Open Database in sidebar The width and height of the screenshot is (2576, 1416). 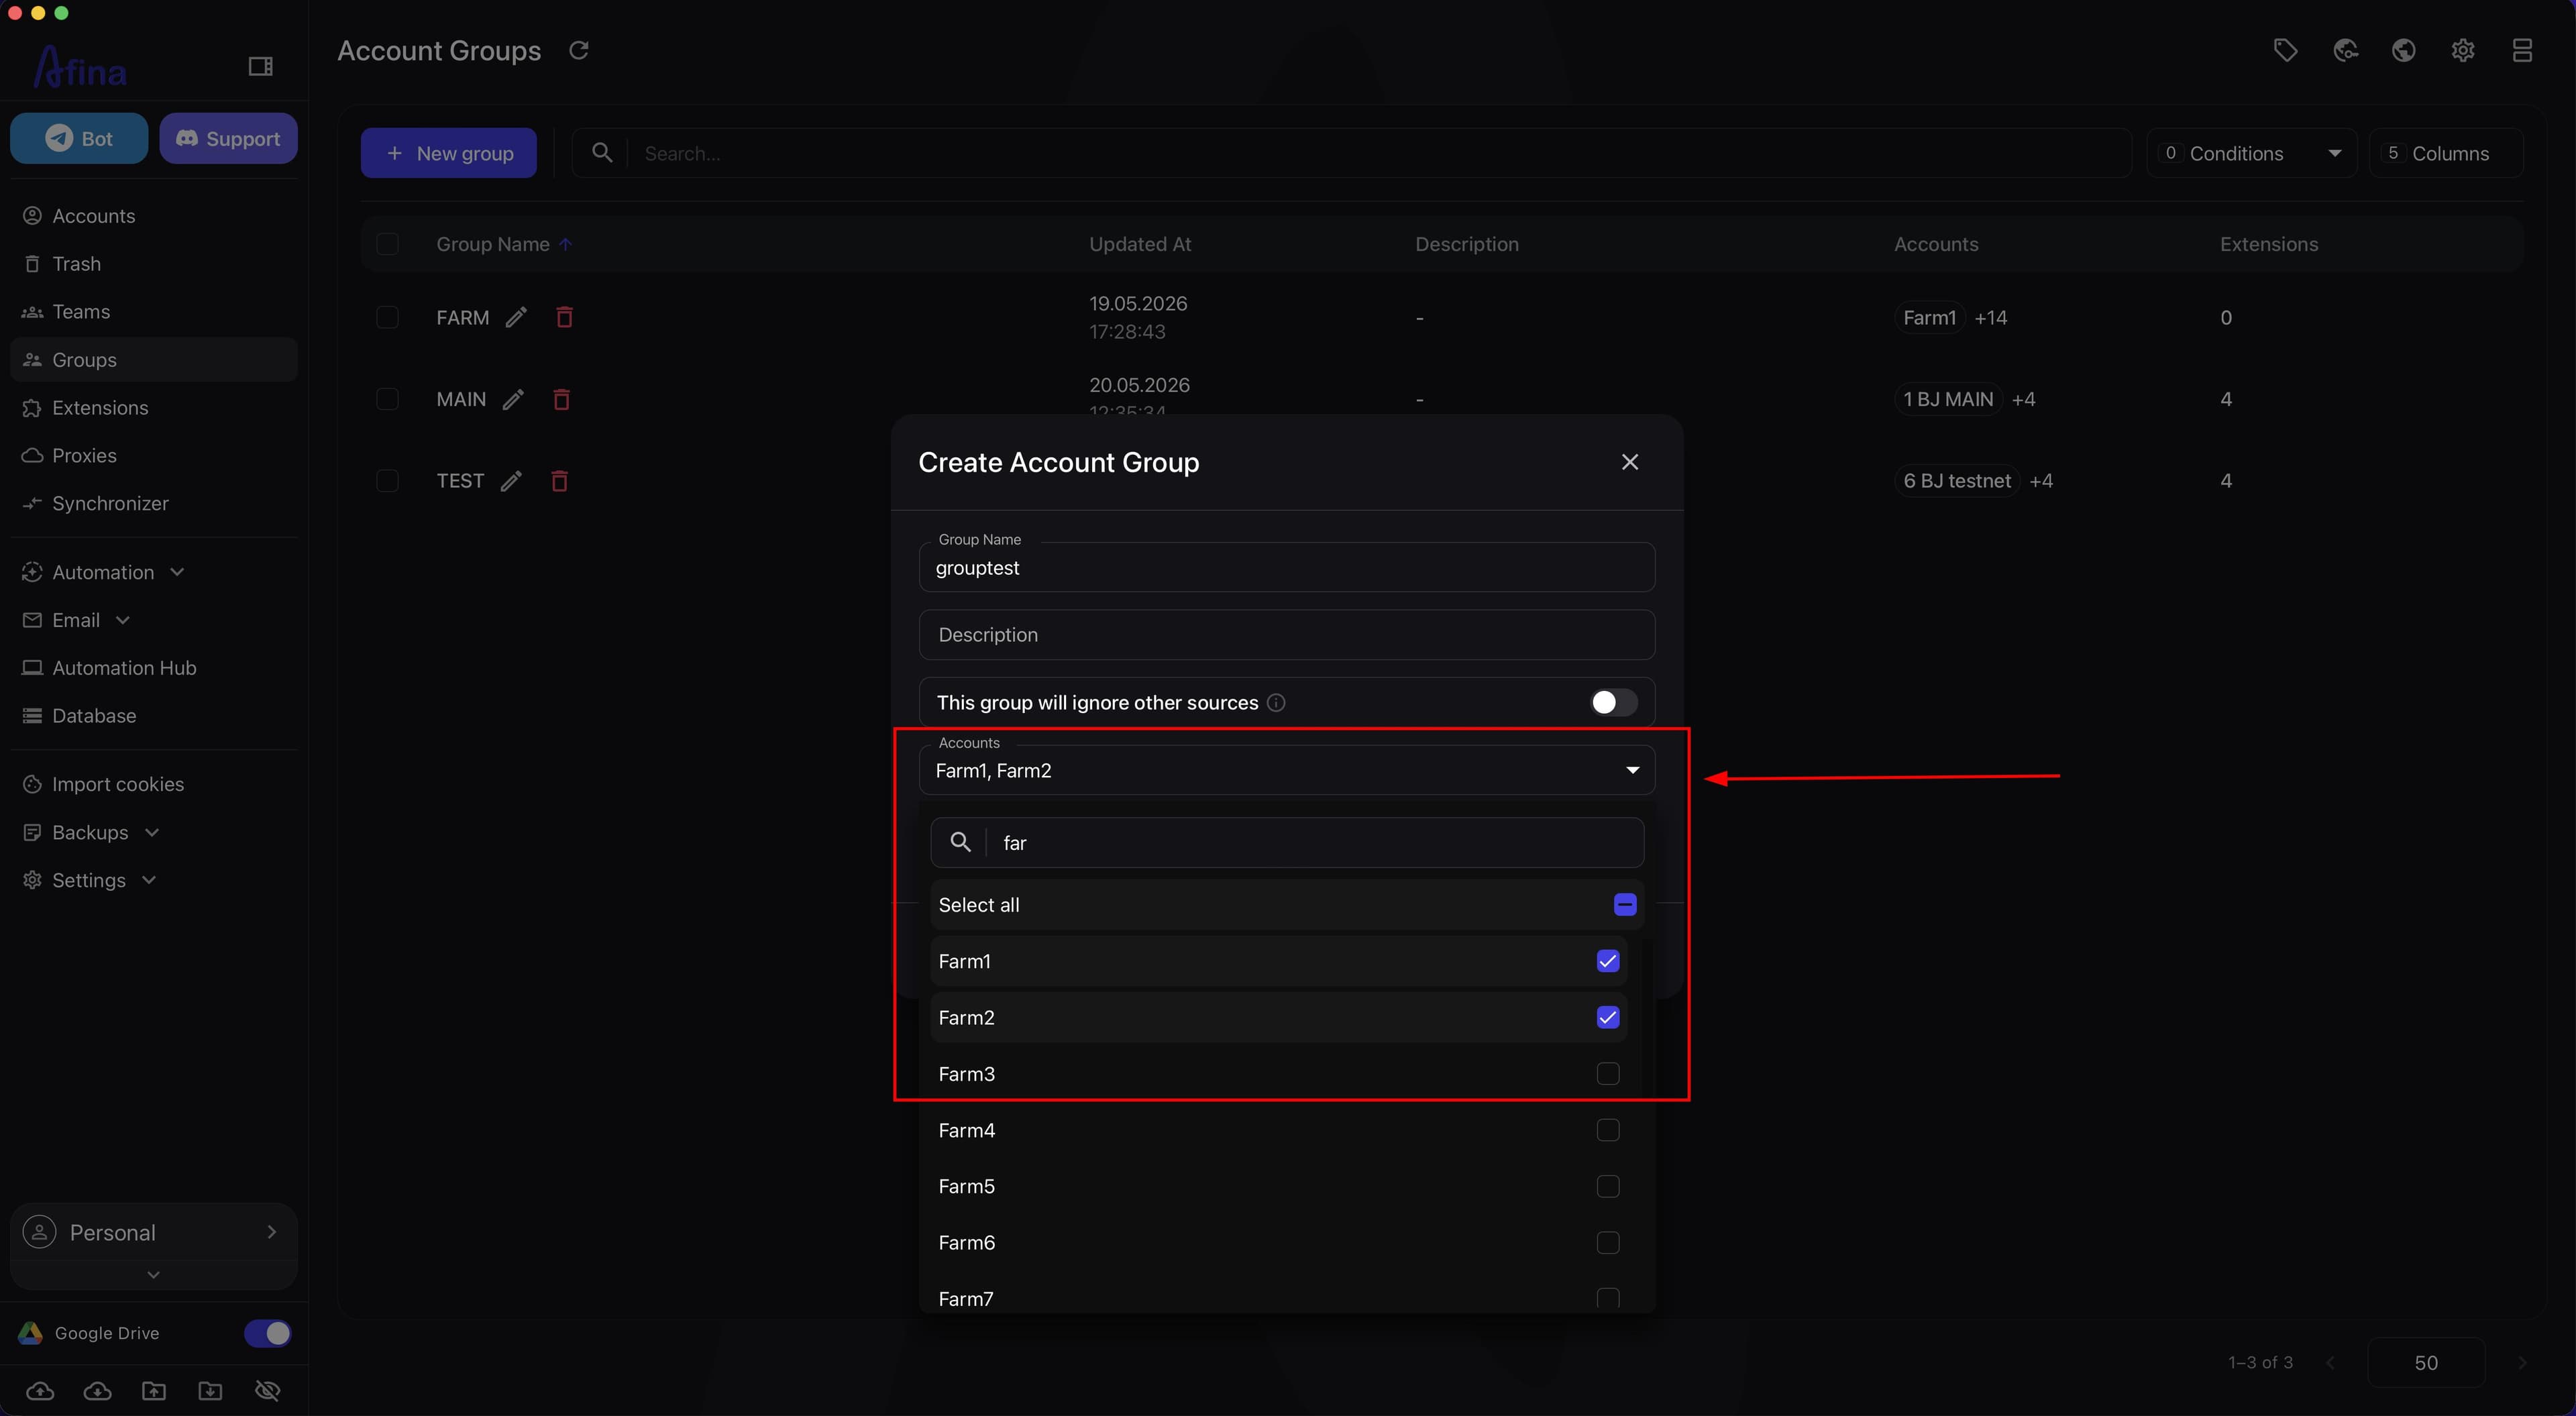point(154,716)
